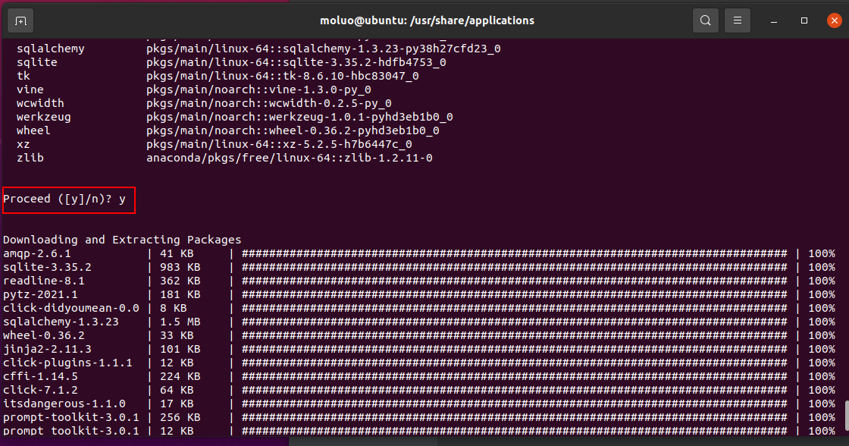Click the '181 KB' size value
Screen dimensions: 849x446
coord(180,294)
